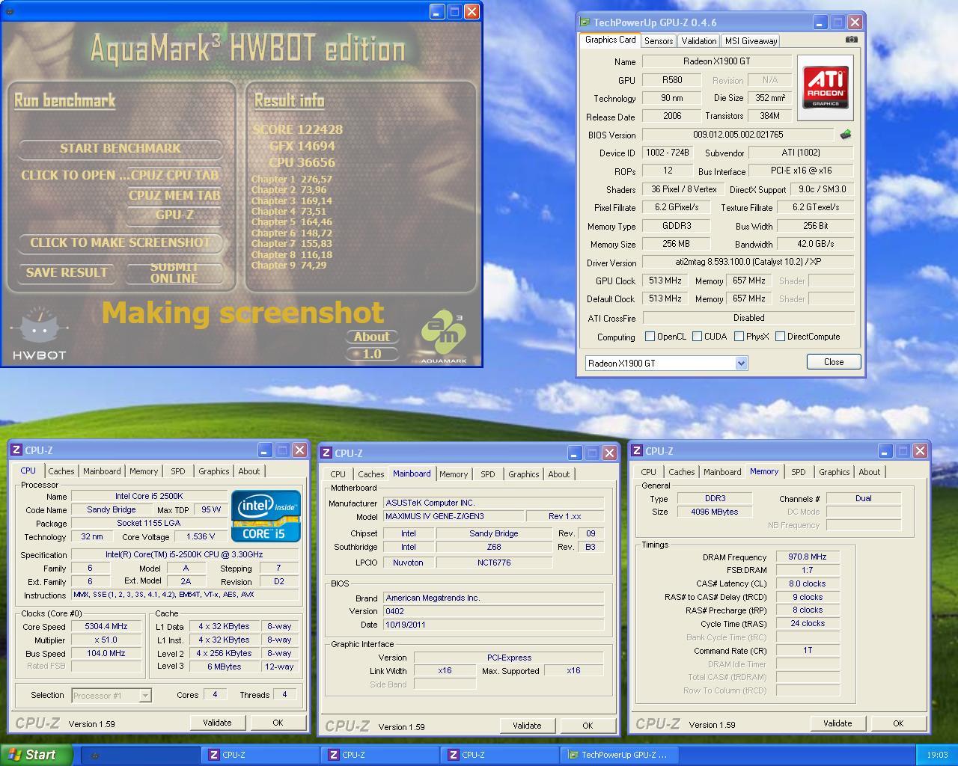Viewport: 958px width, 766px height.
Task: Click OK in CPU-Z Memory window
Action: [898, 723]
